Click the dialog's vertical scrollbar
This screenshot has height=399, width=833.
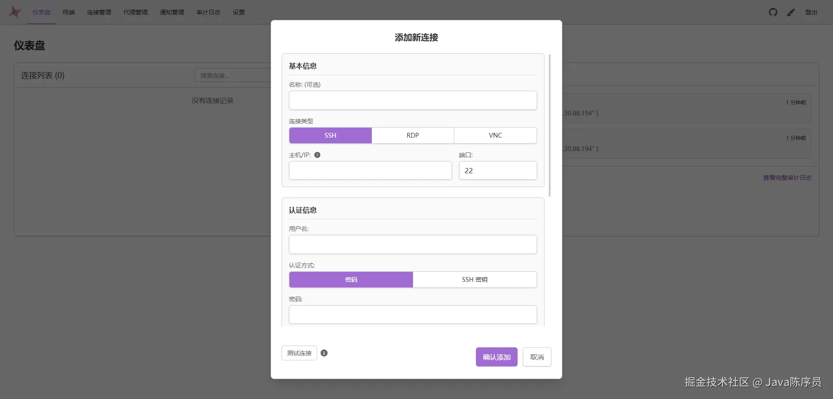coord(550,125)
